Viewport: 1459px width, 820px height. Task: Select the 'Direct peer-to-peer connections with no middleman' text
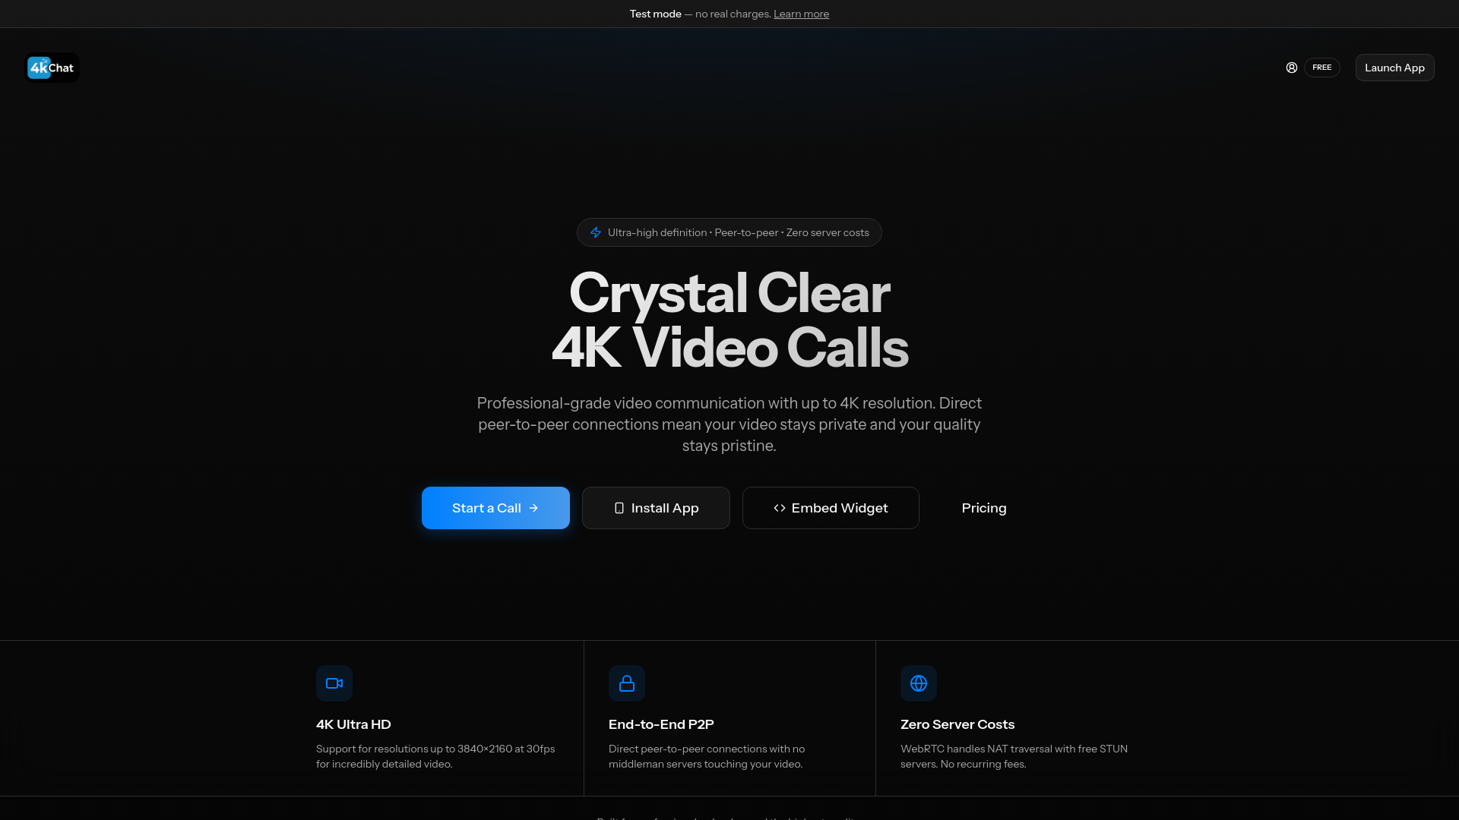click(707, 756)
